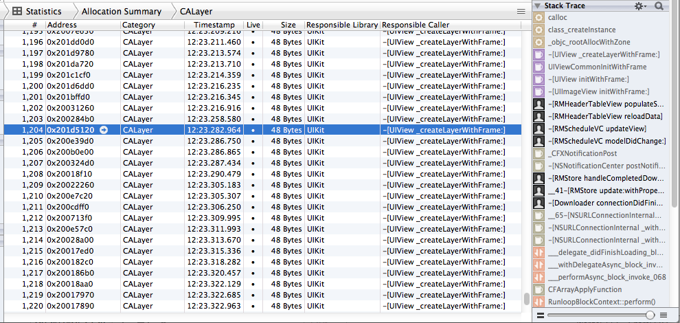
Task: Click the Stack Trace search magnifier icon
Action: point(659,5)
